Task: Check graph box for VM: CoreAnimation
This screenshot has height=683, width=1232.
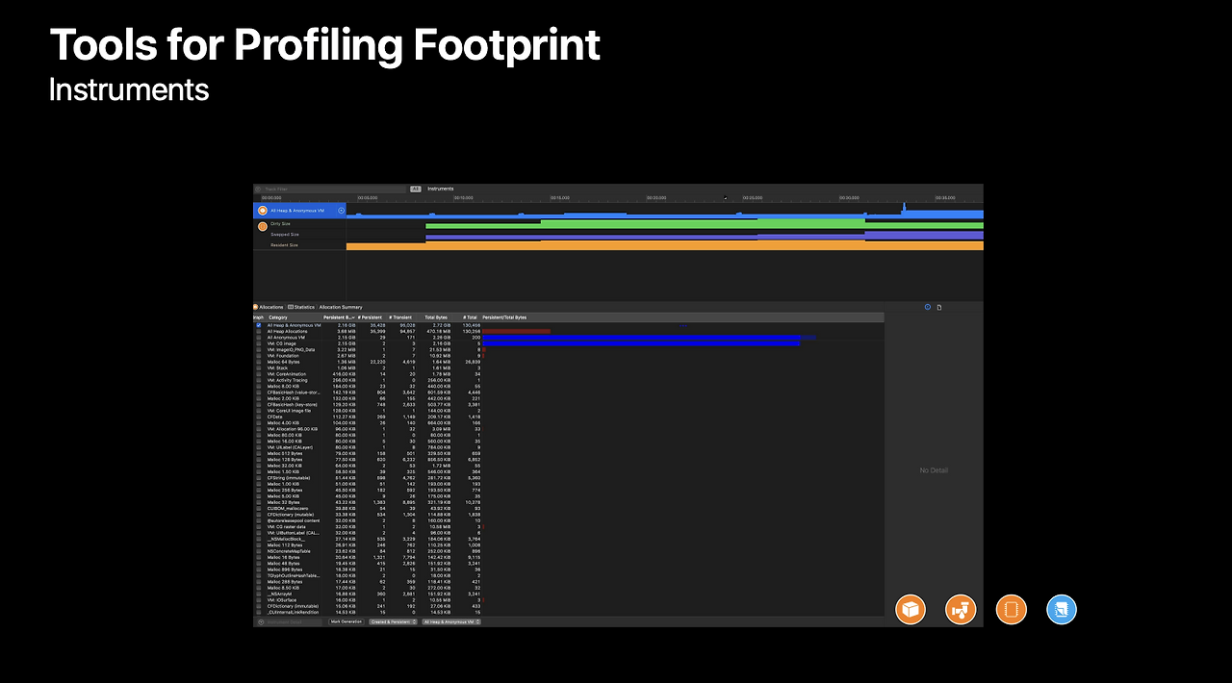Action: point(259,374)
